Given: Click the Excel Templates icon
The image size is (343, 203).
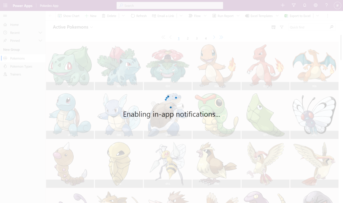Looking at the screenshot, I should coord(247,16).
